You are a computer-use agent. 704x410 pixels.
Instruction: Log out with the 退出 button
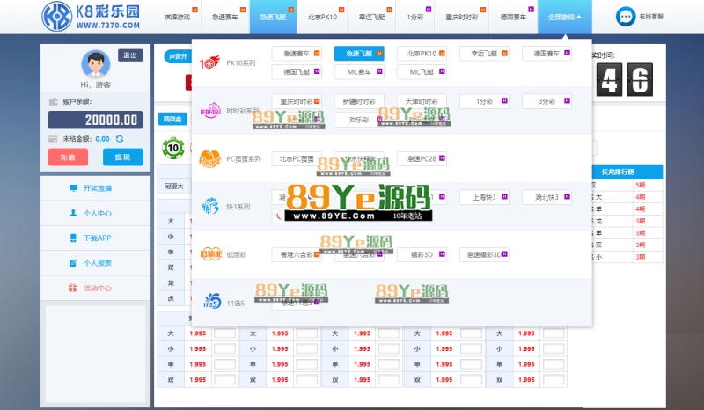(x=130, y=55)
